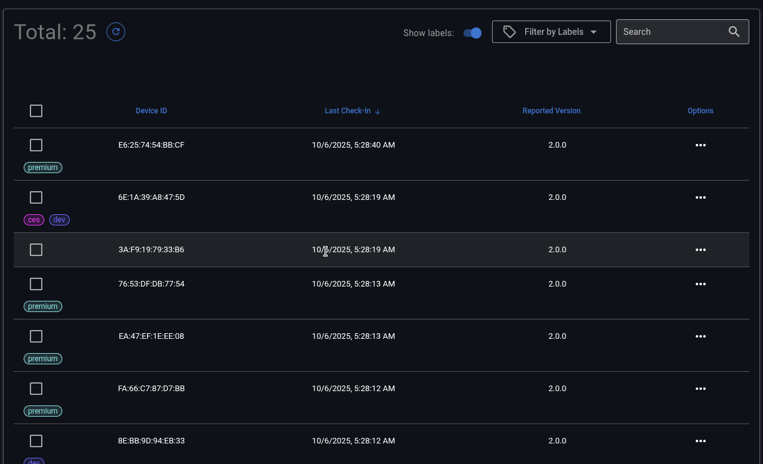Select checkbox for device E6:25:74:54:BB:CF
Viewport: 763px width, 464px height.
[x=36, y=145]
